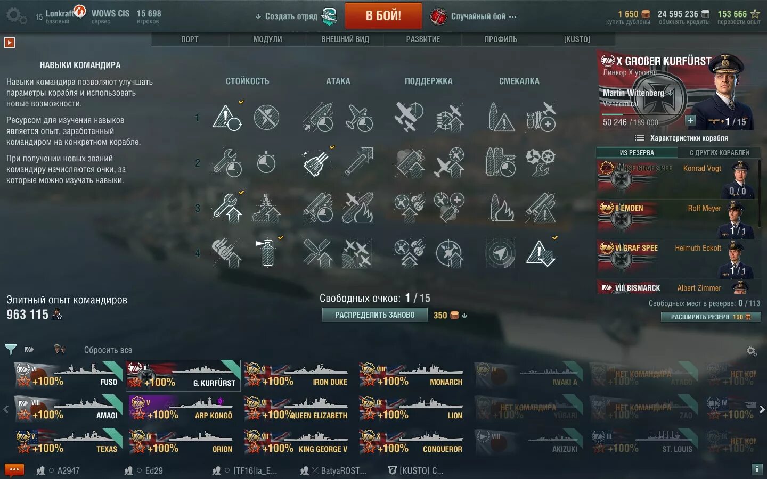Click the «В БОЙ!» button

383,16
